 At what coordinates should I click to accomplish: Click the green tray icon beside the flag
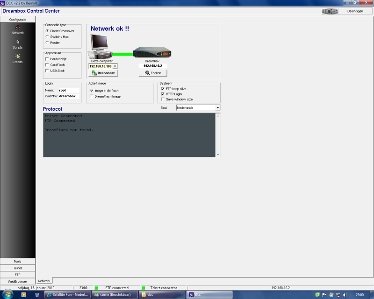[317, 295]
